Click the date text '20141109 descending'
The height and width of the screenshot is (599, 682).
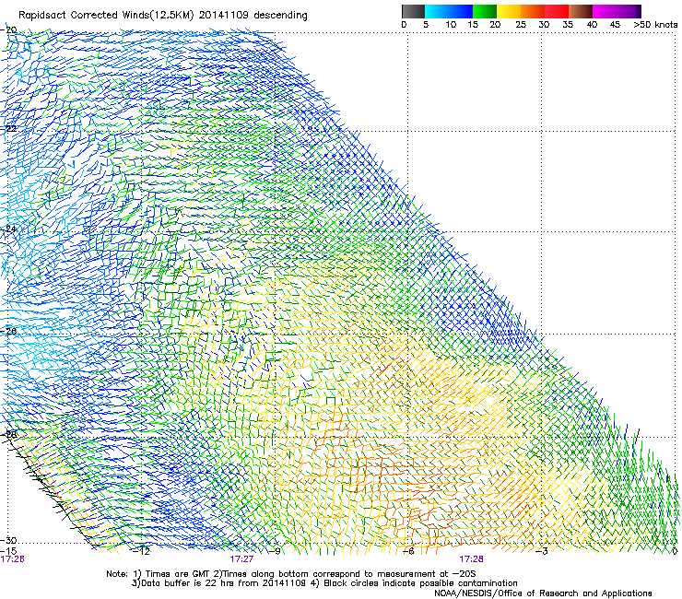coord(253,16)
